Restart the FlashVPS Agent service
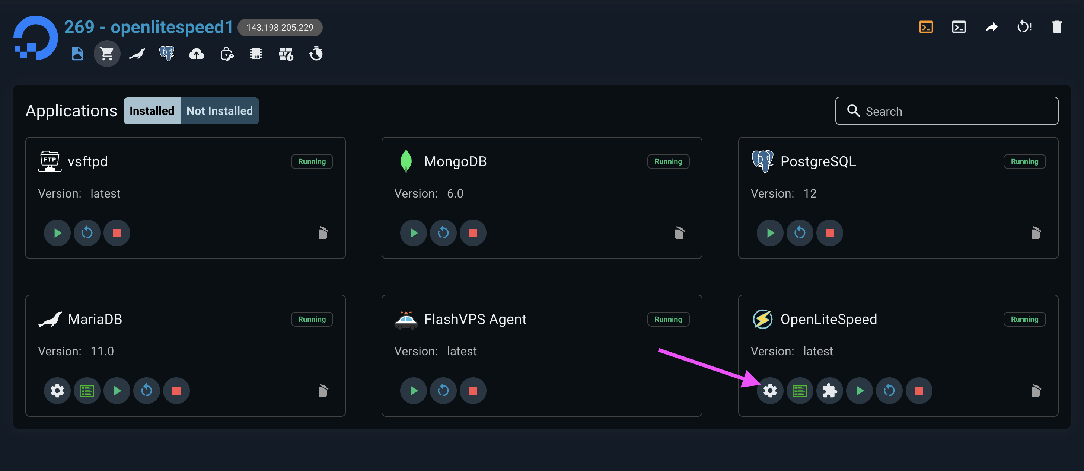Viewport: 1084px width, 471px height. 443,391
